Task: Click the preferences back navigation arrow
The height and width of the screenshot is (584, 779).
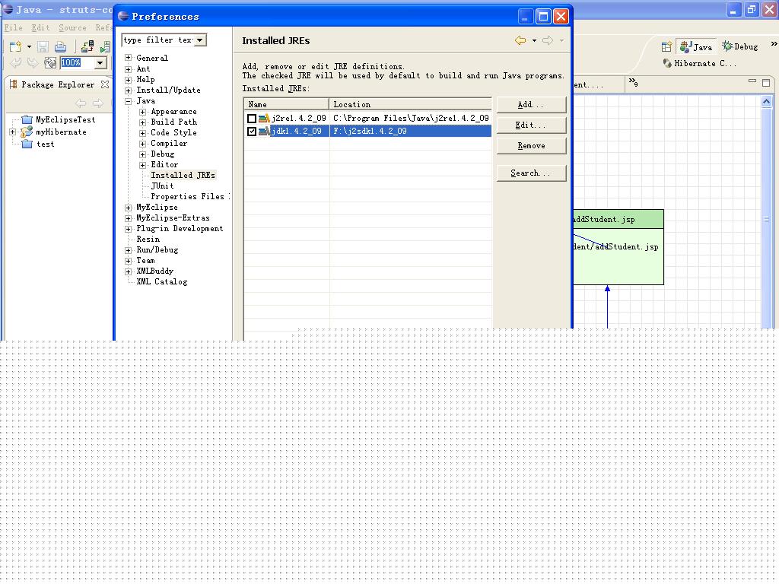Action: coord(520,40)
